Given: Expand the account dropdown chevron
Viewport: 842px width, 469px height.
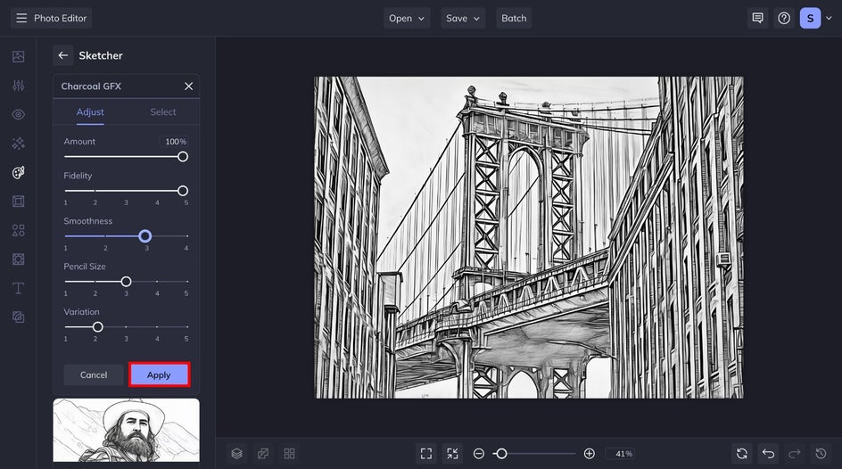Looking at the screenshot, I should pos(829,18).
